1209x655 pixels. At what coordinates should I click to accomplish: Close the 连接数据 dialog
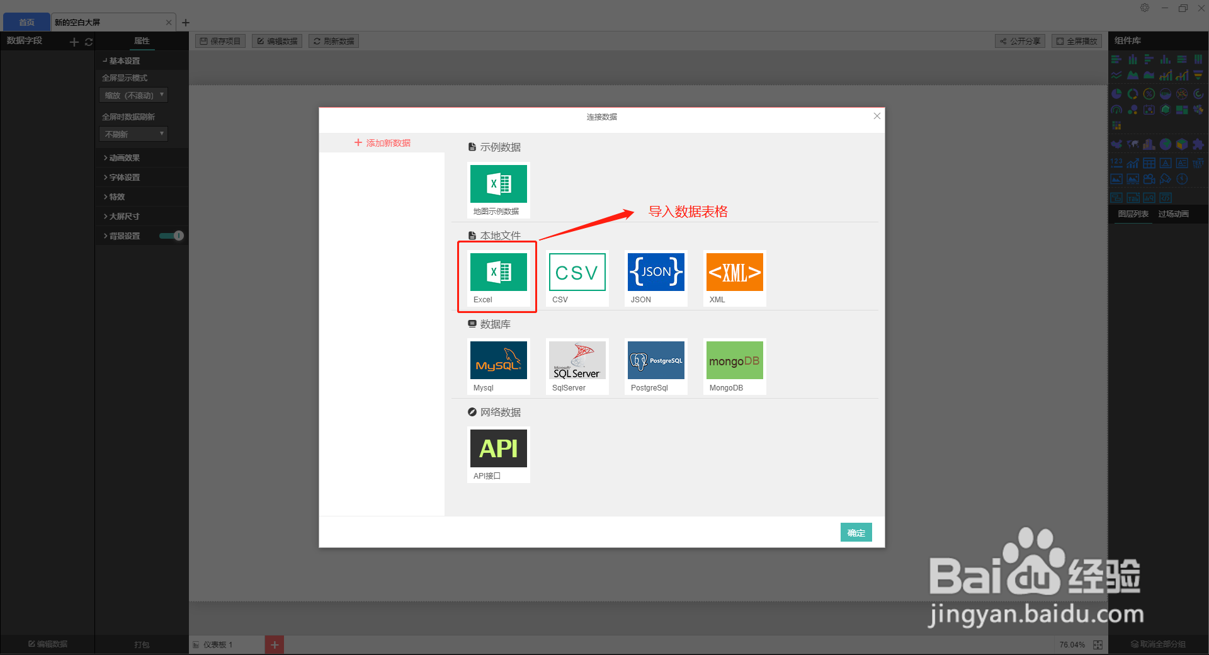coord(877,116)
